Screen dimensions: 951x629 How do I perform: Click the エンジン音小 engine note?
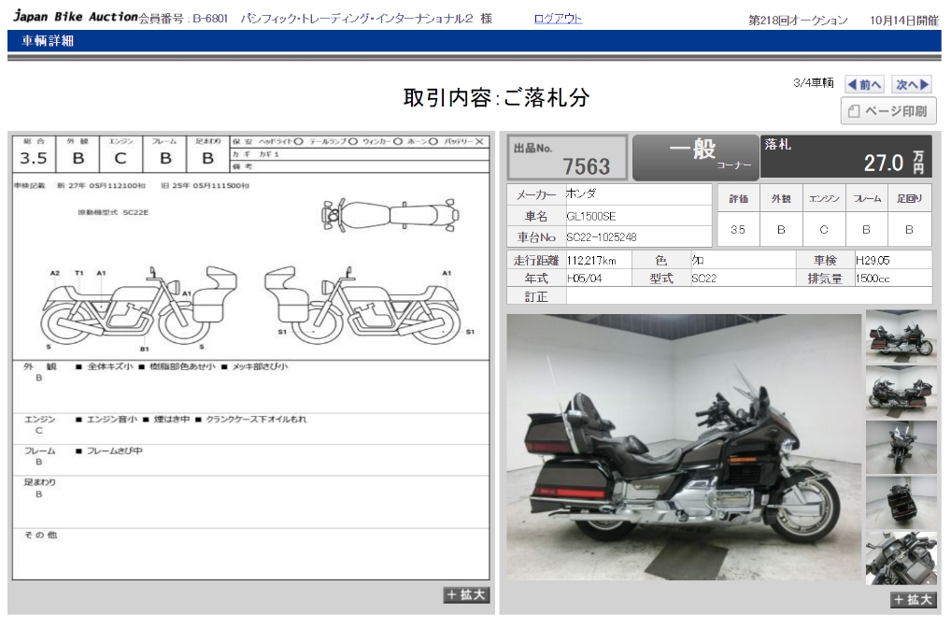111,419
